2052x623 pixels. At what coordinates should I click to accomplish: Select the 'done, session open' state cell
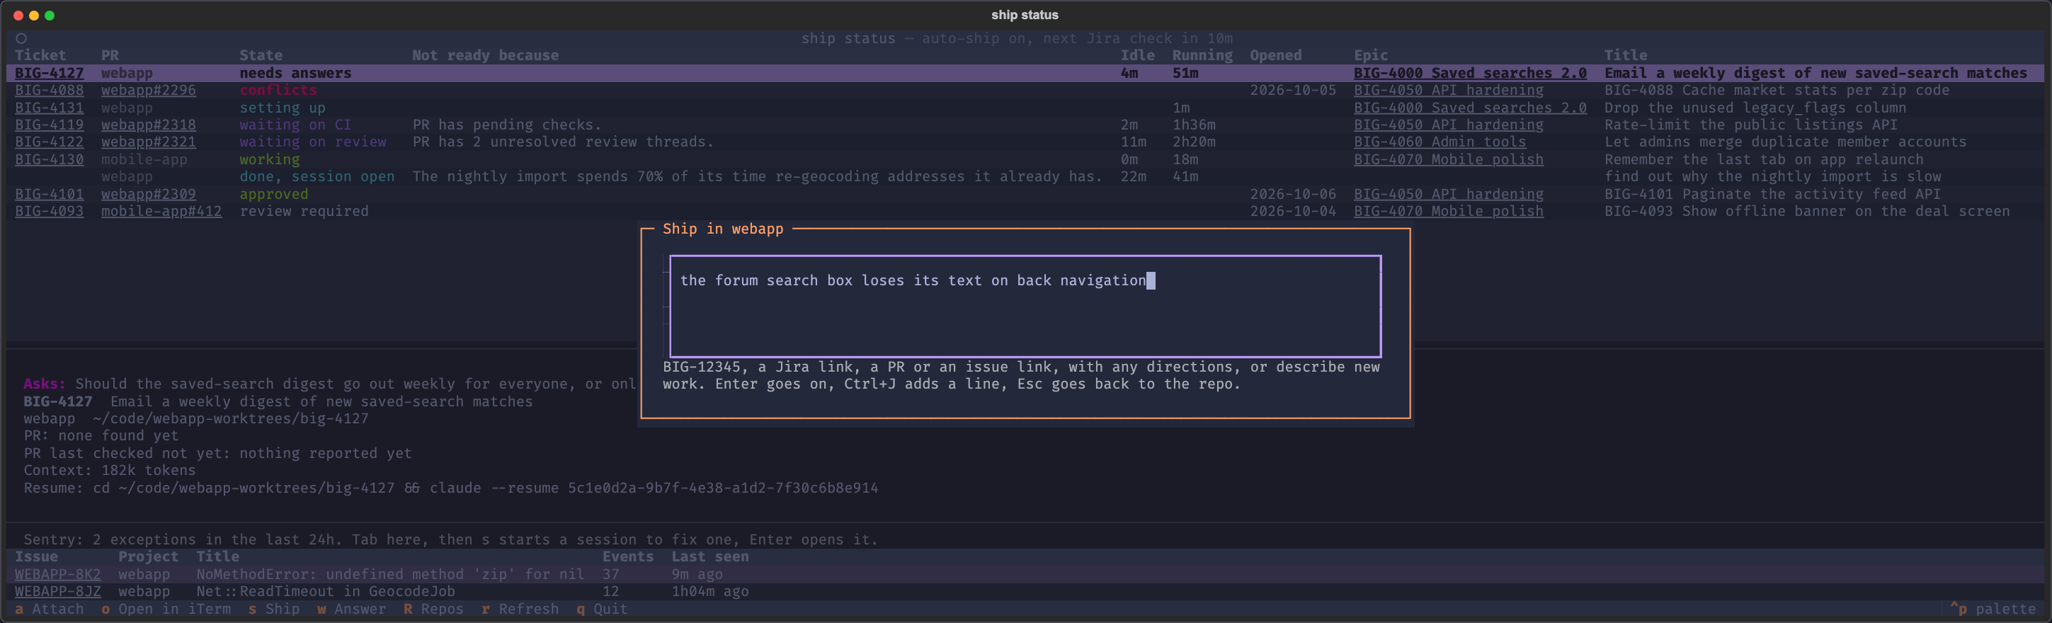(317, 177)
